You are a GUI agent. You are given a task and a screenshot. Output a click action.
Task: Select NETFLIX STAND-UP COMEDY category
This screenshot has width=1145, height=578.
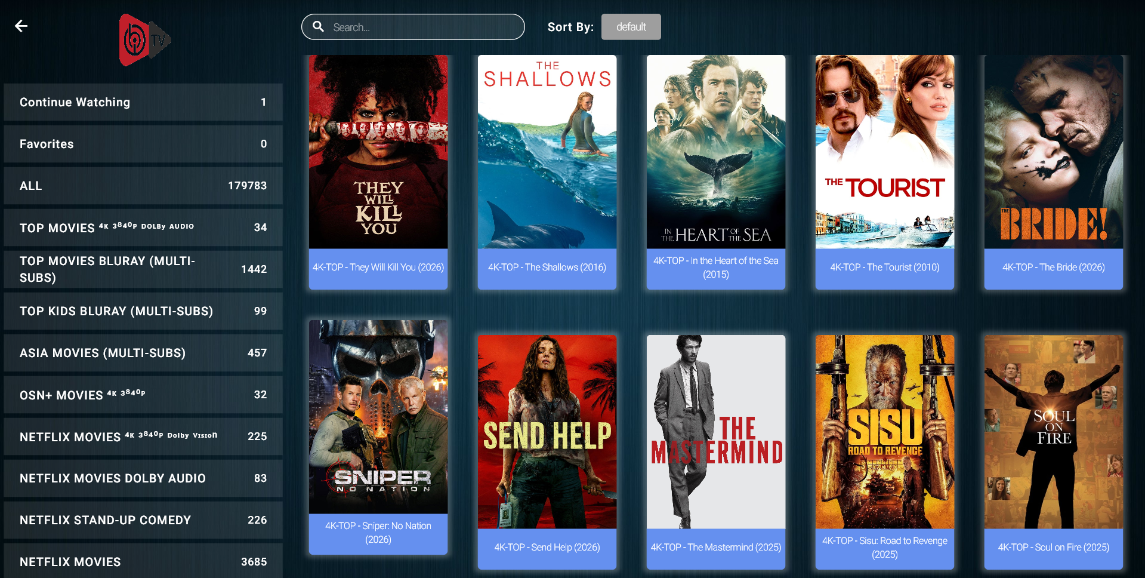click(143, 520)
